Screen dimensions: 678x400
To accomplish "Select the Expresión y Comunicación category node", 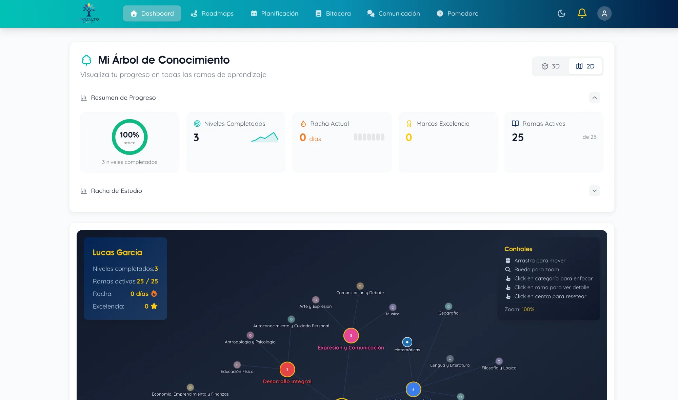I will click(x=351, y=336).
